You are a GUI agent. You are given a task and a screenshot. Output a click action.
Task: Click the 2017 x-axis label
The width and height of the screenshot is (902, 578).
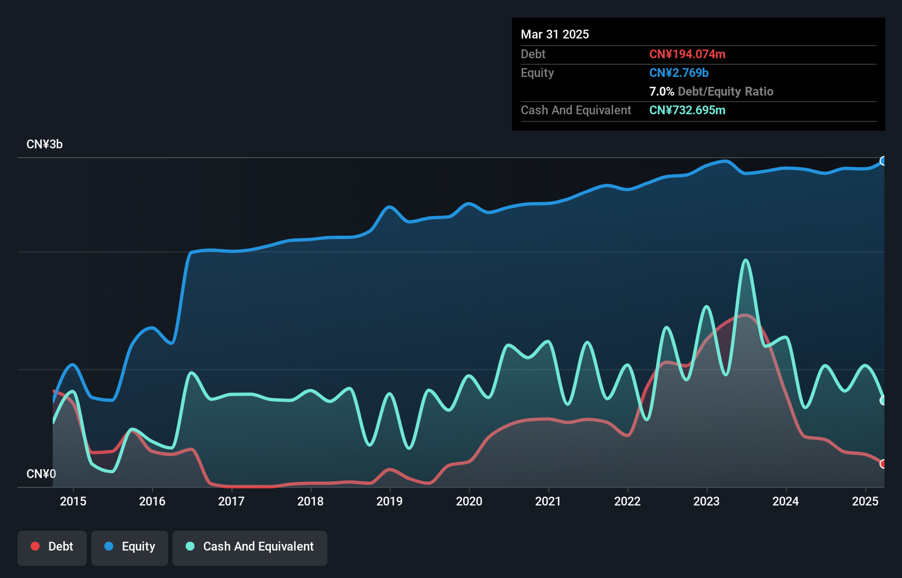point(231,501)
